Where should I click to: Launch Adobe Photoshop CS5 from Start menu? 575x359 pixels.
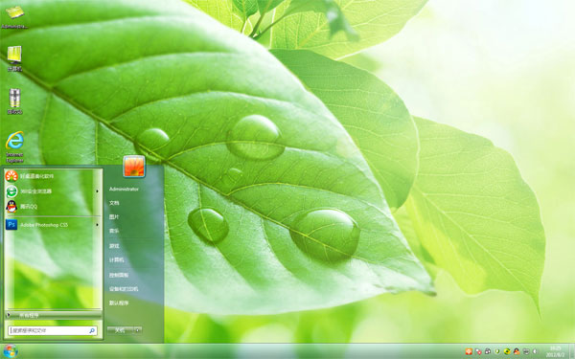53,225
